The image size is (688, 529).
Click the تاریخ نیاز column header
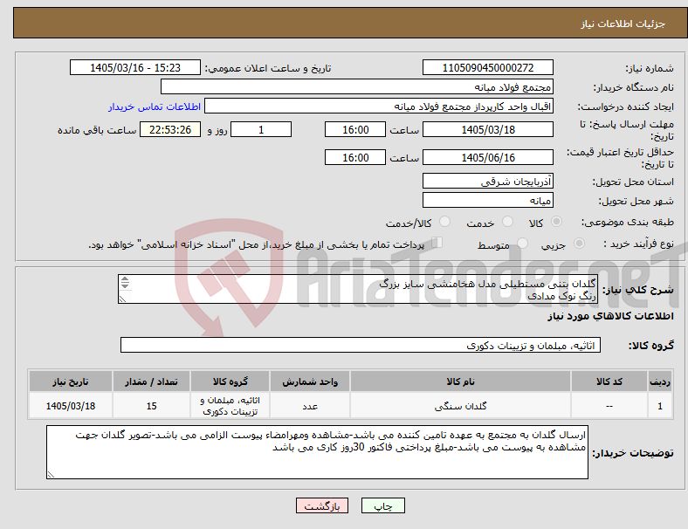pos(71,381)
